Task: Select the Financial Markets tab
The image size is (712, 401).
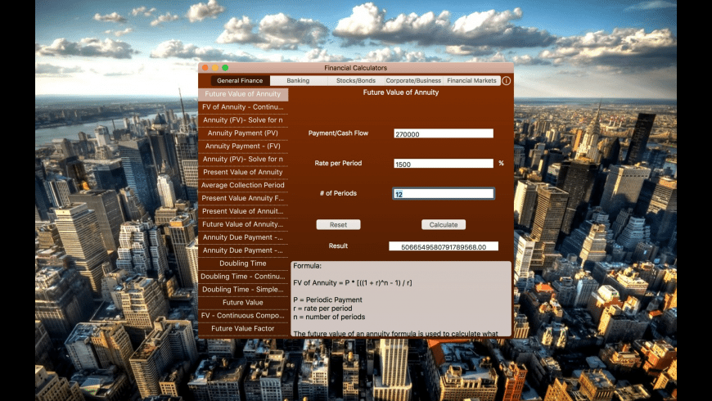Action: click(x=471, y=81)
